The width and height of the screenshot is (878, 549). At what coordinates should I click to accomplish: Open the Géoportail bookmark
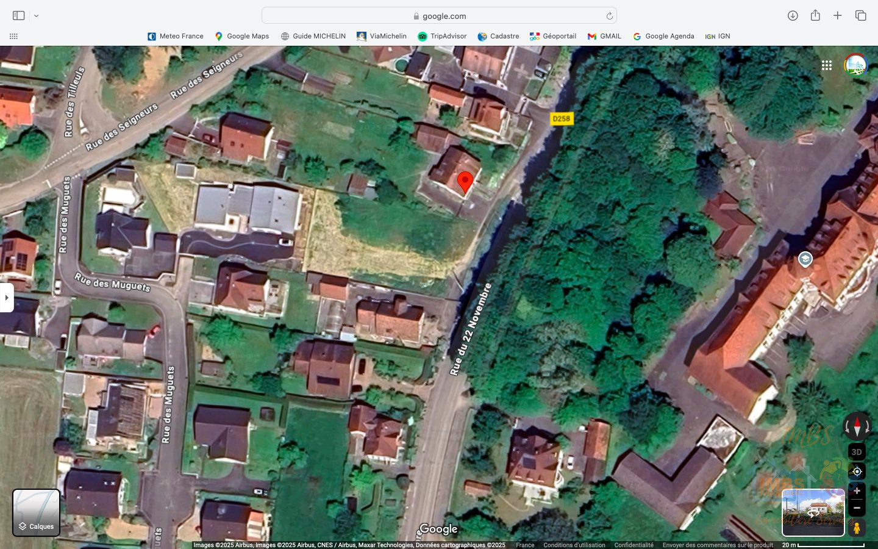[553, 36]
